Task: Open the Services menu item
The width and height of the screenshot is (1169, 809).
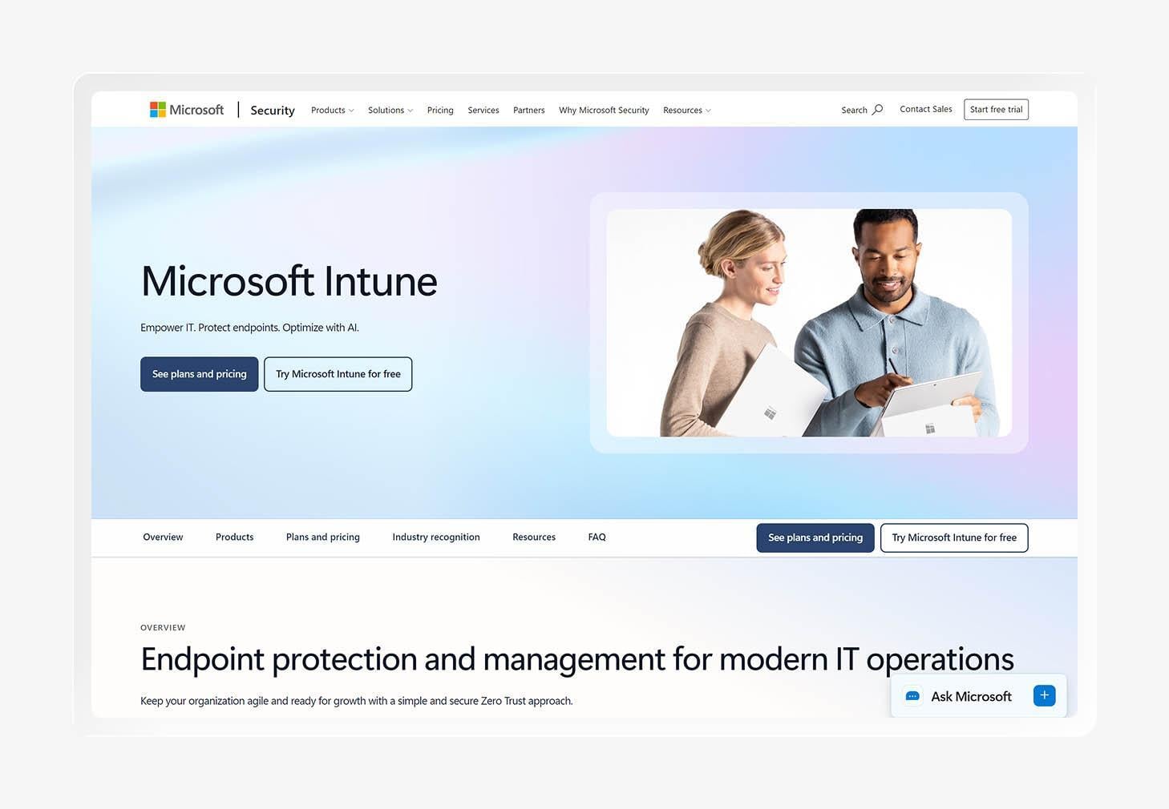Action: point(483,111)
